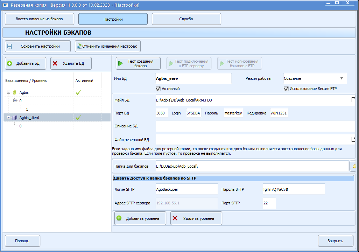Click the Помощь button
The image size is (359, 252).
click(22, 241)
